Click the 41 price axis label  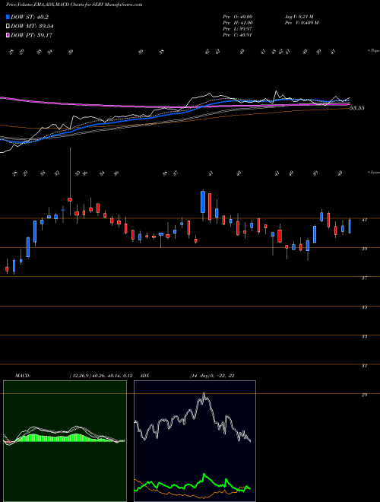[x=364, y=220]
